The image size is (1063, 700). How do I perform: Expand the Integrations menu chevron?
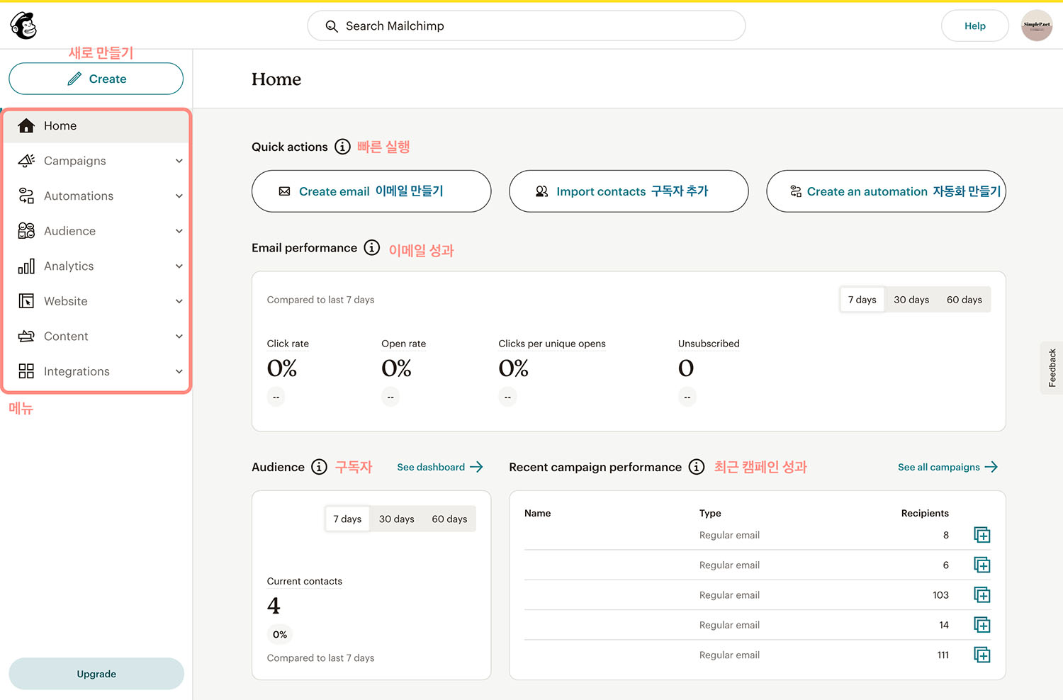click(179, 371)
